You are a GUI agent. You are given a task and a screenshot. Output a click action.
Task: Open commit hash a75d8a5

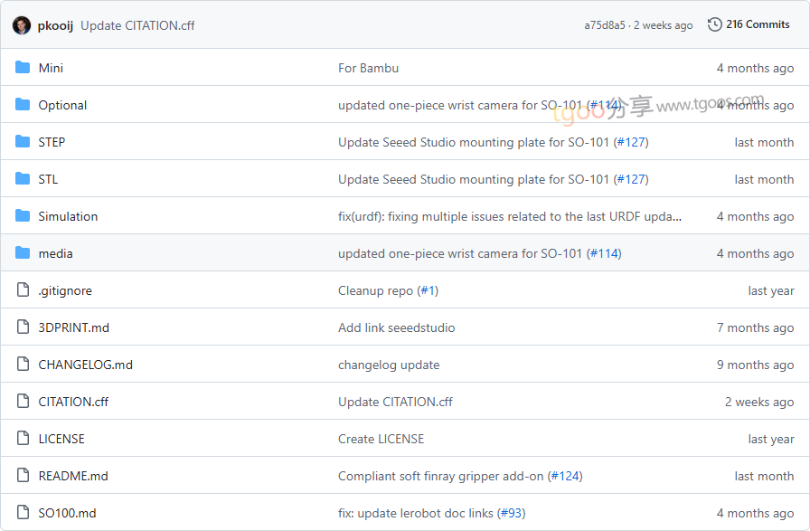pyautogui.click(x=604, y=25)
